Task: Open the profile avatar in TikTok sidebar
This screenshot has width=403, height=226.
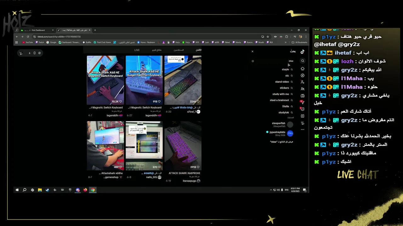Action: pos(303,123)
